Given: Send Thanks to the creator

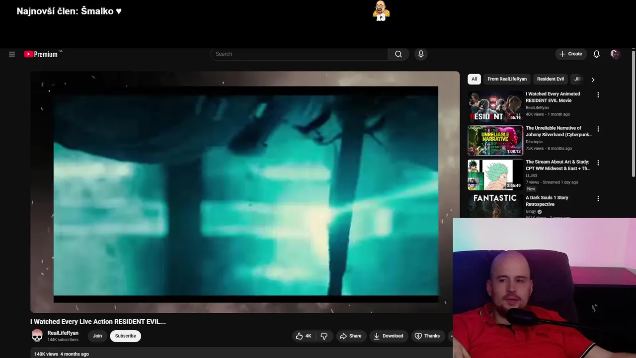Looking at the screenshot, I should (427, 336).
